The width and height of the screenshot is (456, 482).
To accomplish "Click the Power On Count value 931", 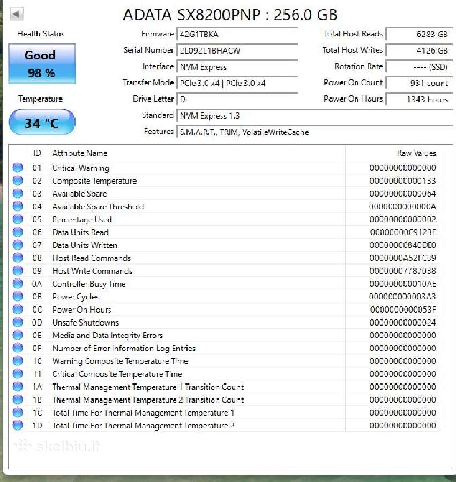I will [419, 83].
